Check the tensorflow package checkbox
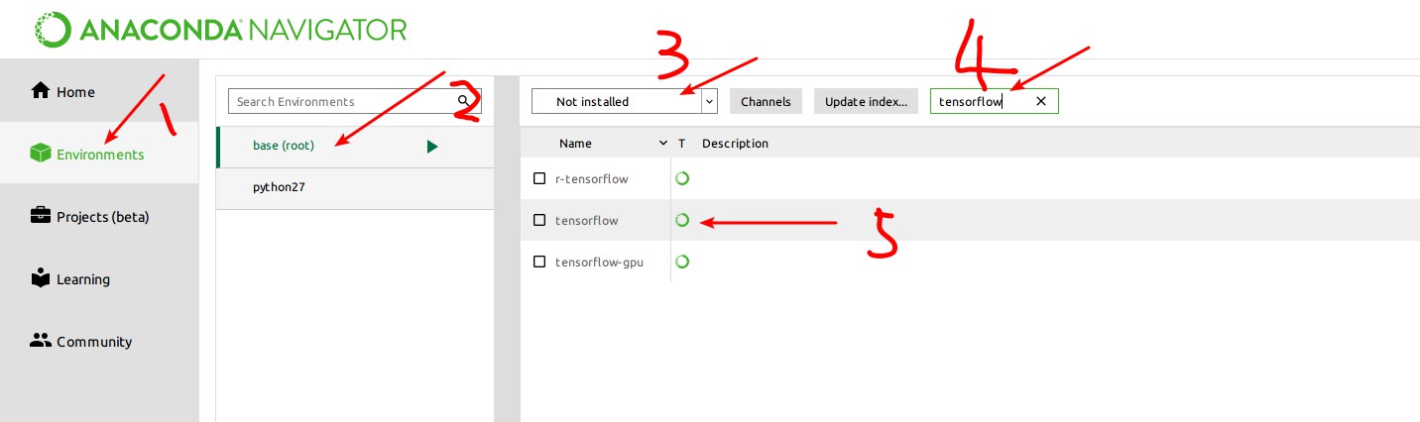Screen dimensions: 1420x422 tap(539, 220)
